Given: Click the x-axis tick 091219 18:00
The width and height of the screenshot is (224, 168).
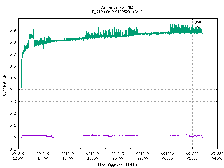Looking at the screenshot, I should 92,156.
